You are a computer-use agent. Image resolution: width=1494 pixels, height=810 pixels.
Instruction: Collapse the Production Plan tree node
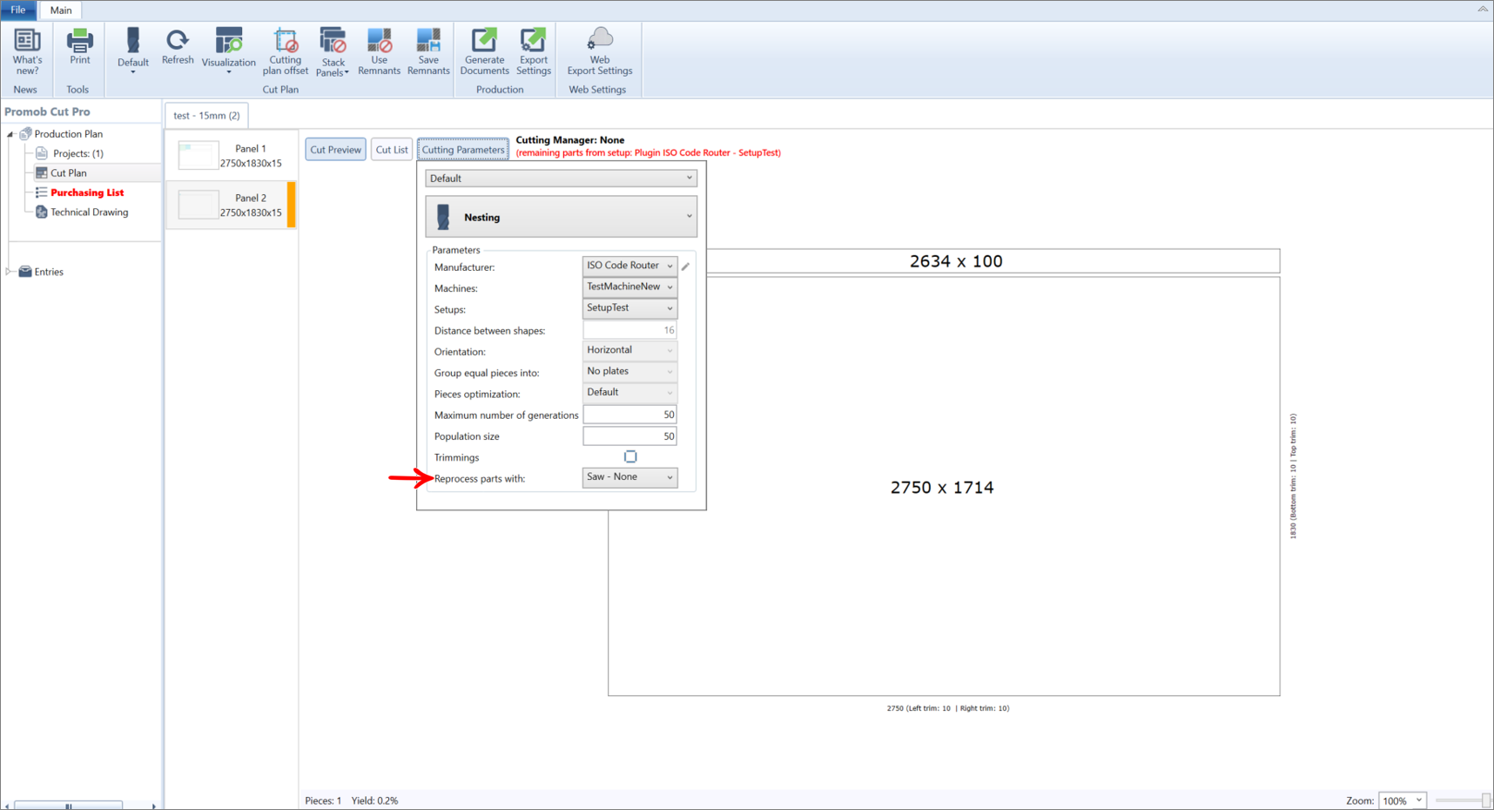(10, 134)
